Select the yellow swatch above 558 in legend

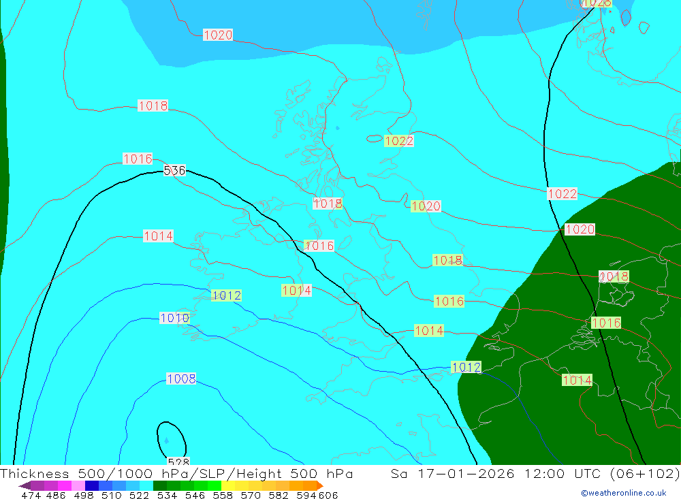click(x=228, y=486)
